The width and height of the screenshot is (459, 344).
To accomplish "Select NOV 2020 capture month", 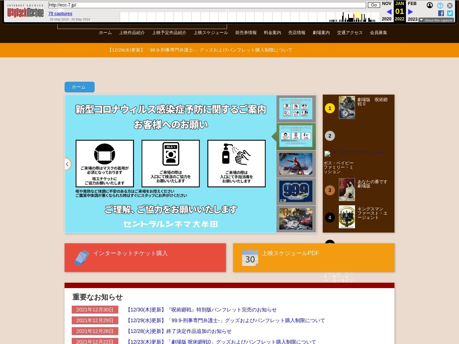I will pos(387,11).
